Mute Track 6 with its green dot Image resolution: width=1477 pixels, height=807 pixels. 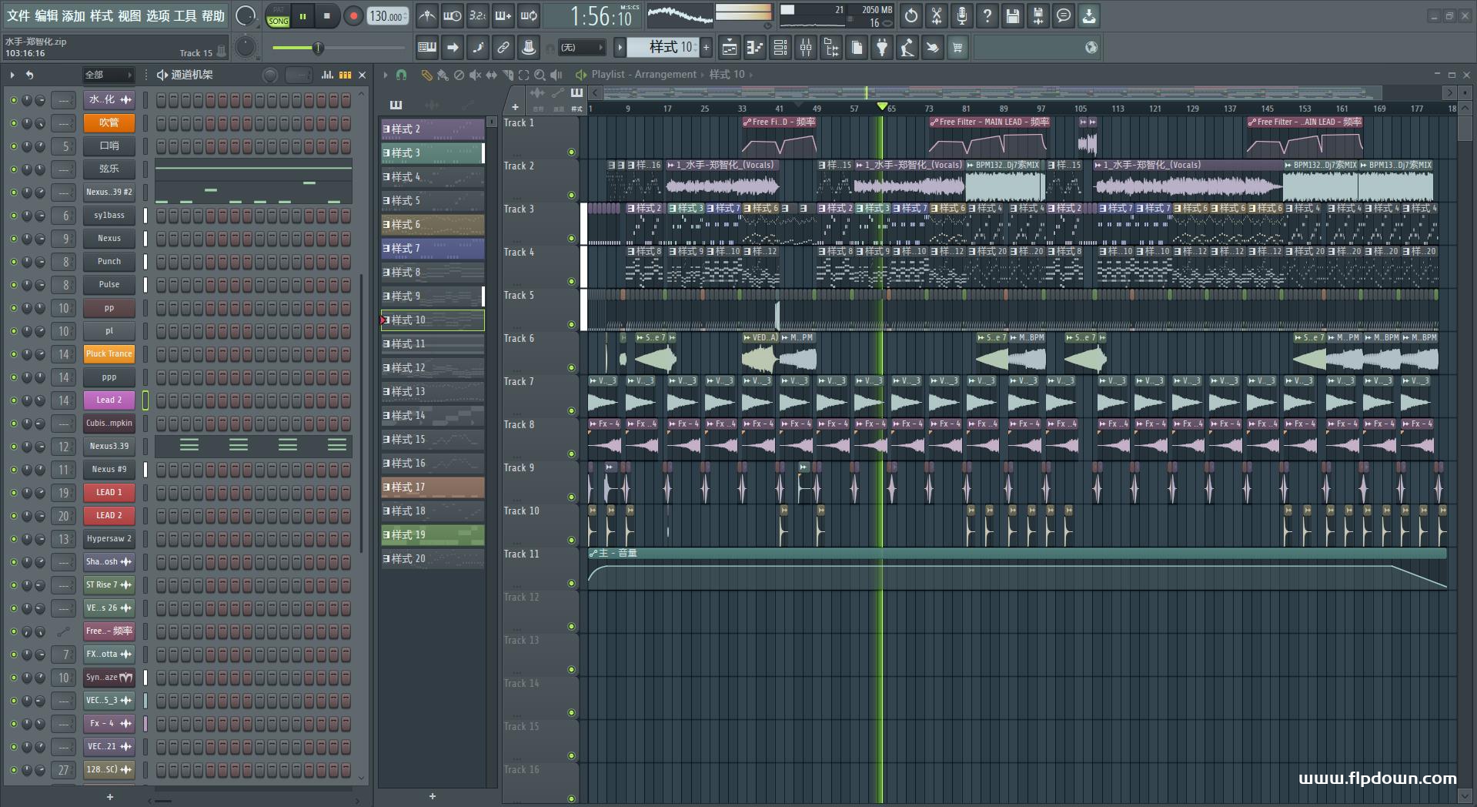click(571, 368)
